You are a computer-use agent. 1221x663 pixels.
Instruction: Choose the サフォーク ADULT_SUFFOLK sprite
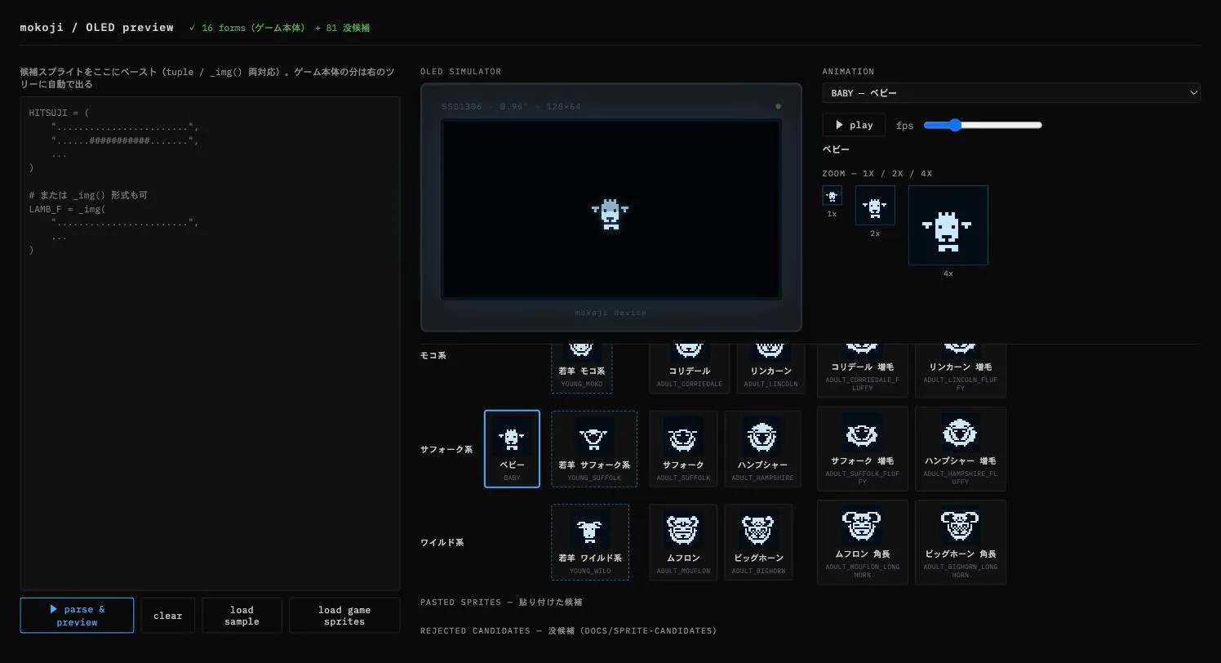click(x=683, y=449)
